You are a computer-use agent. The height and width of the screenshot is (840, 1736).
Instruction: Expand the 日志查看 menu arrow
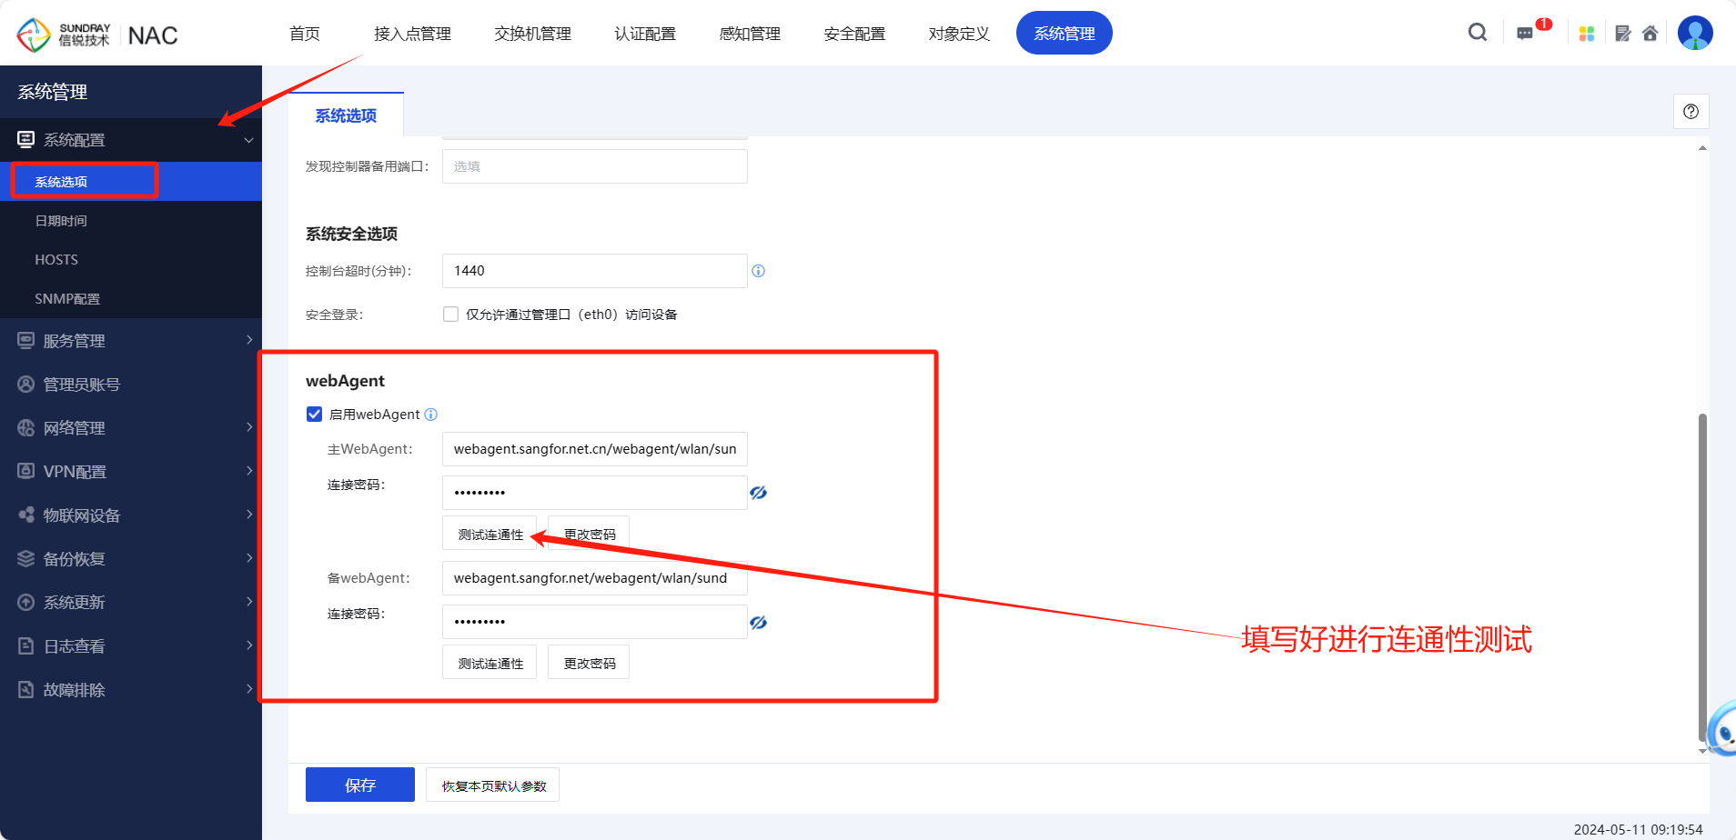249,645
